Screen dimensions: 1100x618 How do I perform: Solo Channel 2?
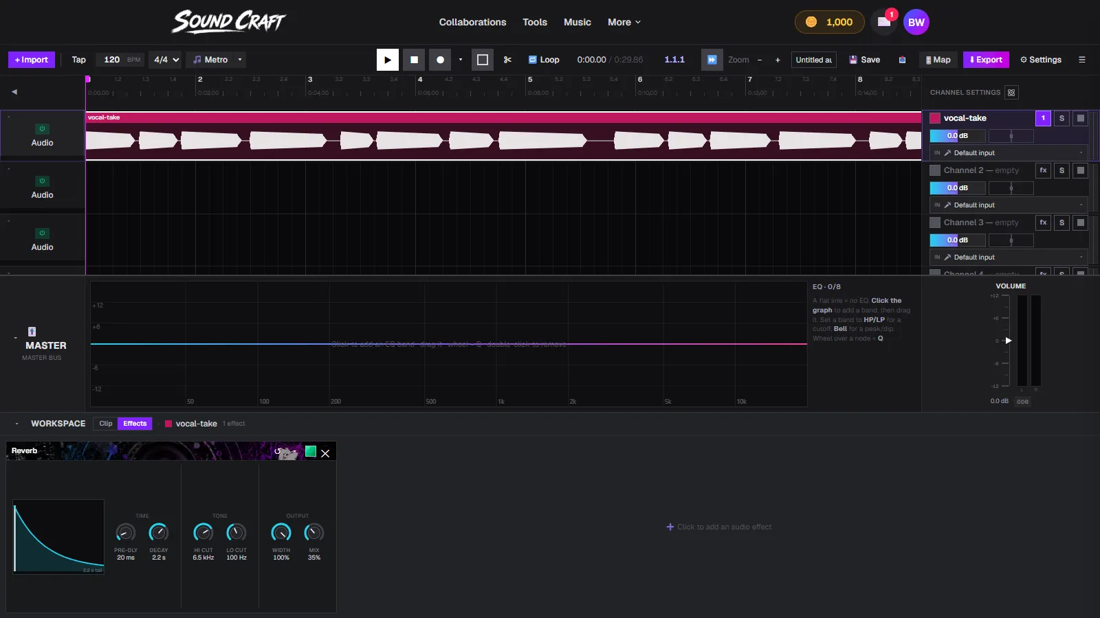(x=1061, y=170)
